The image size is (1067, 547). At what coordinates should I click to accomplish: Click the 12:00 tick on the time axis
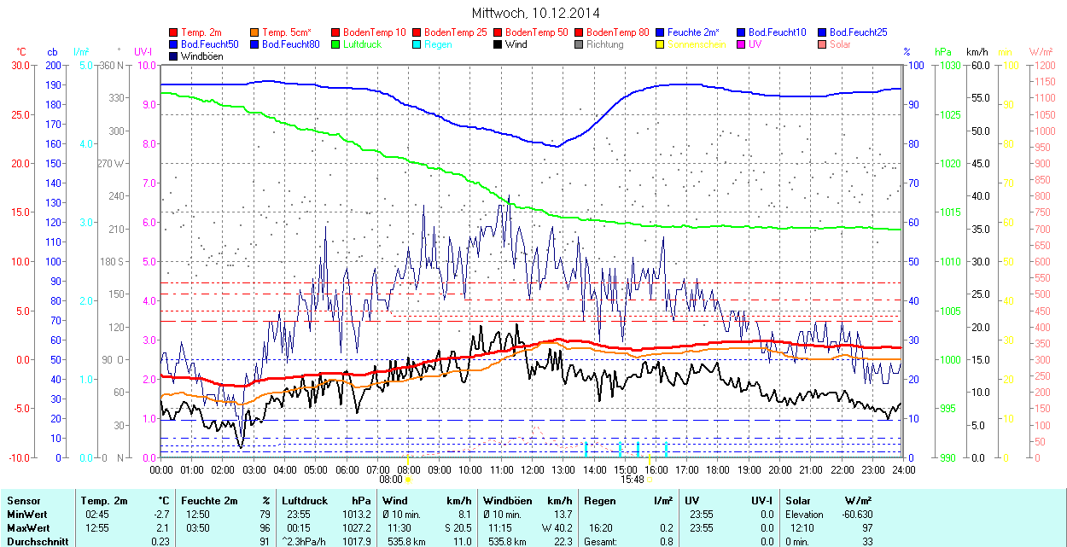click(533, 469)
